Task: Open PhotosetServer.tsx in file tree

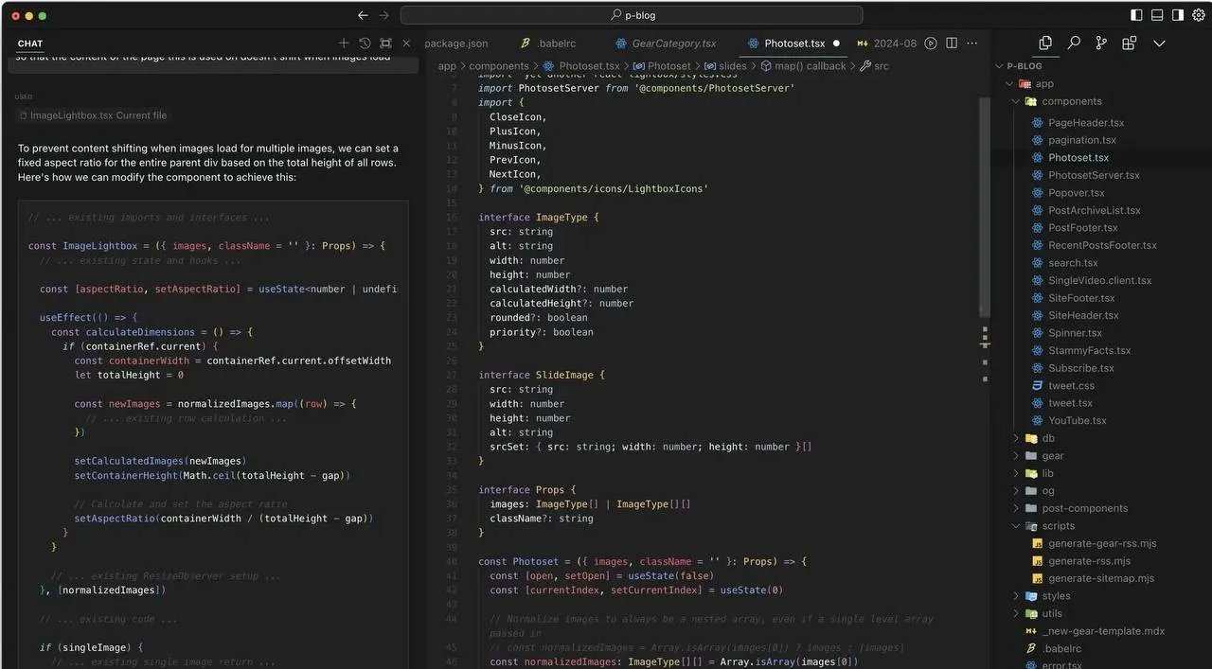Action: click(x=1093, y=175)
